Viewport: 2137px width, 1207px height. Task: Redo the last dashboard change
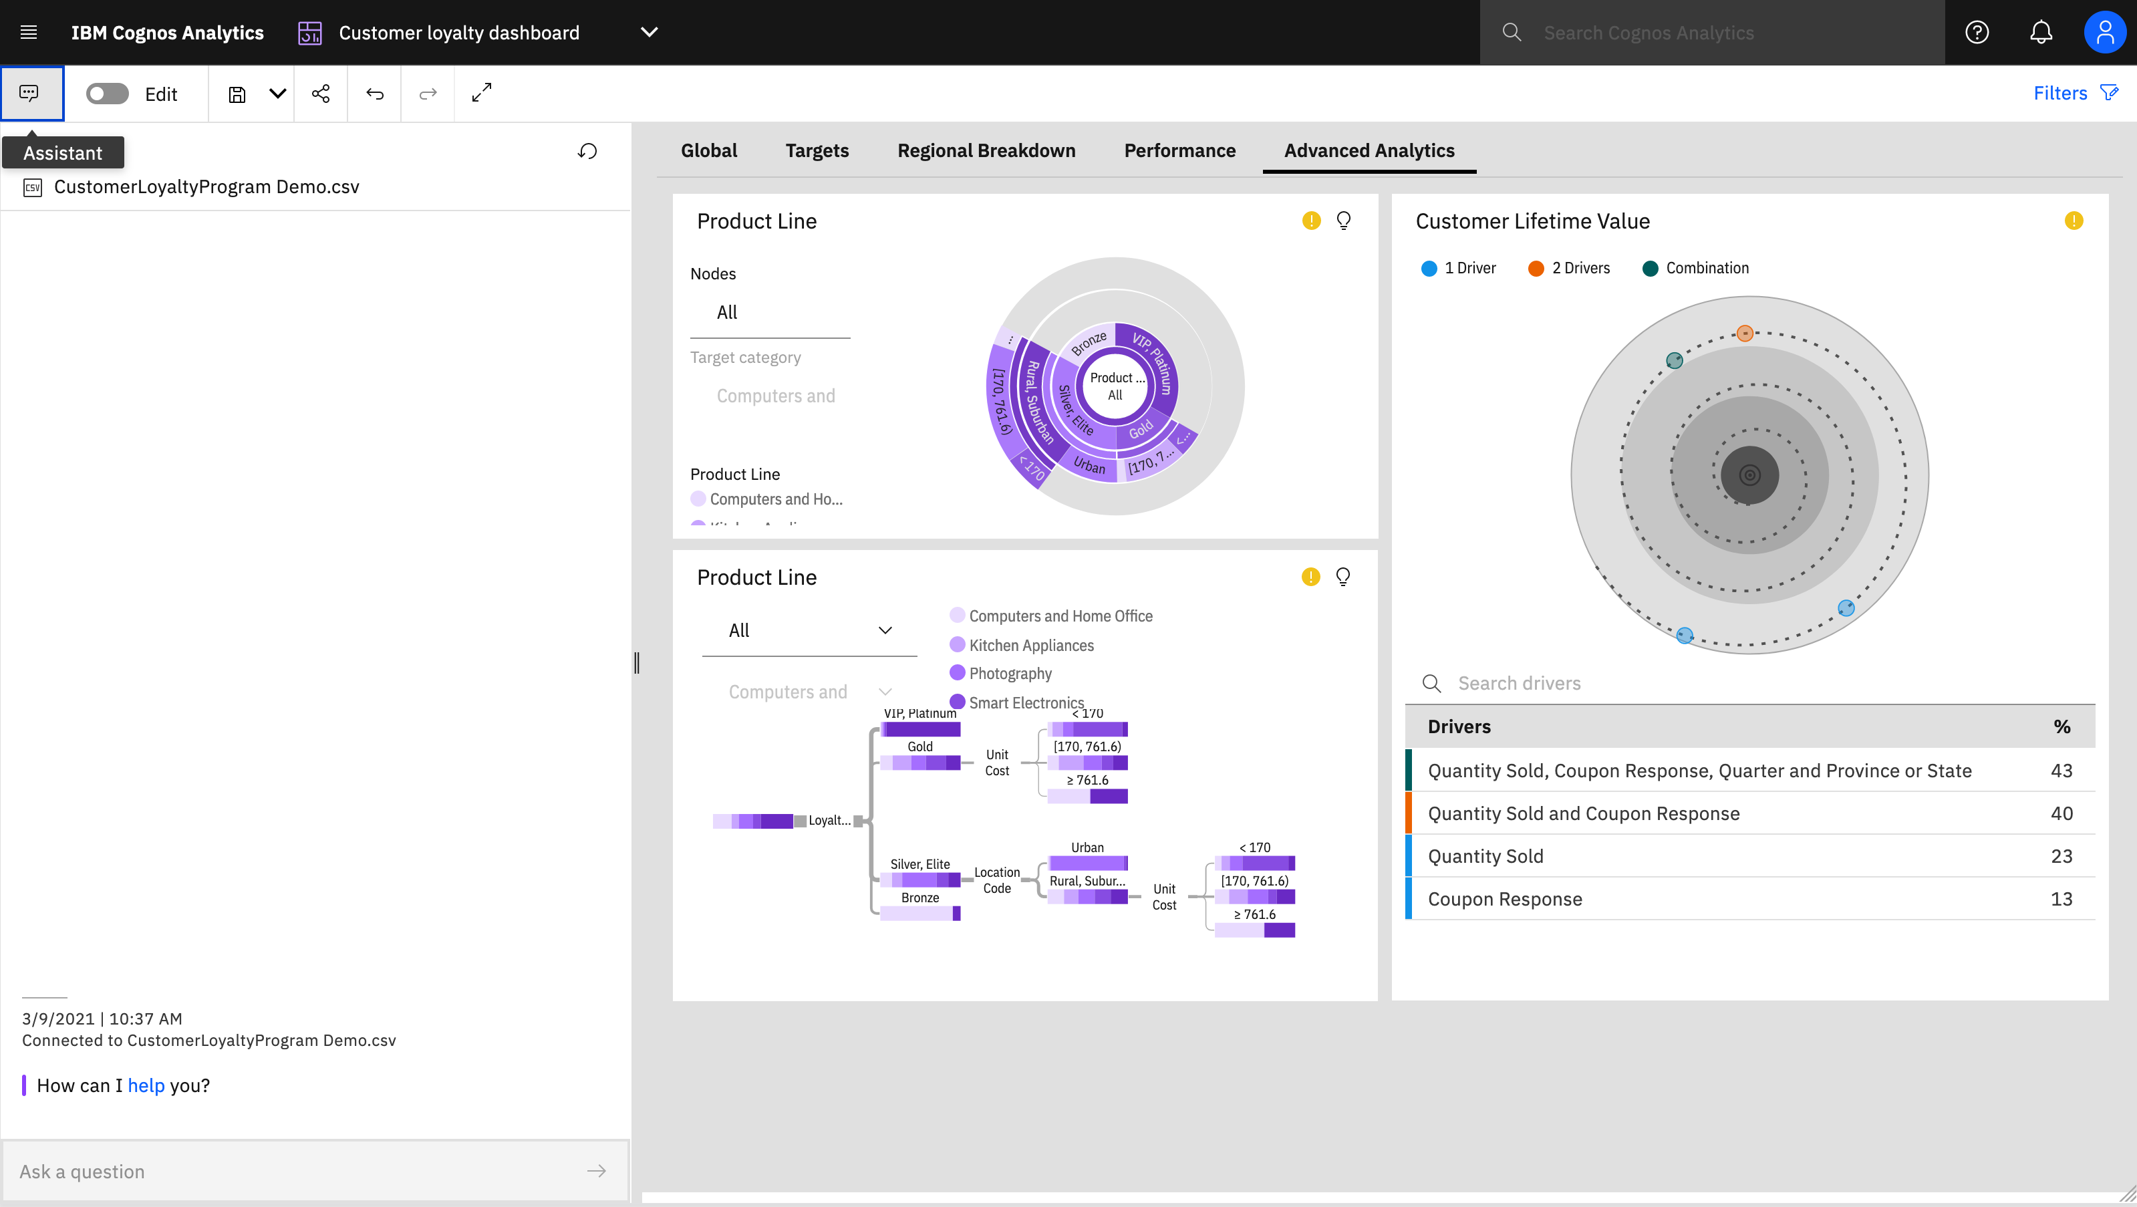428,93
